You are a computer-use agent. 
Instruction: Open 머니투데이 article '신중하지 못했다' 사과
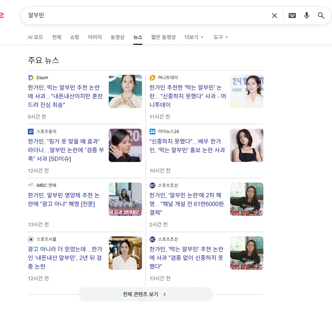[x=188, y=96]
